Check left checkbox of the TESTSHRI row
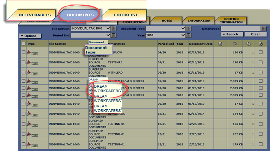The image size is (270, 151). click(24, 62)
